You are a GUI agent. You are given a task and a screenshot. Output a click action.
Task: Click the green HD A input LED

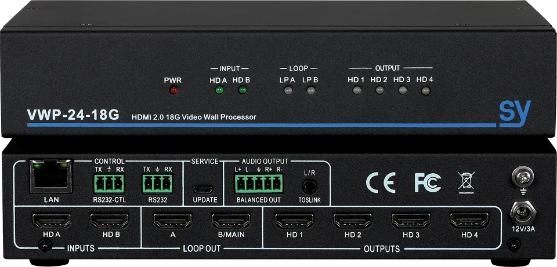click(219, 90)
